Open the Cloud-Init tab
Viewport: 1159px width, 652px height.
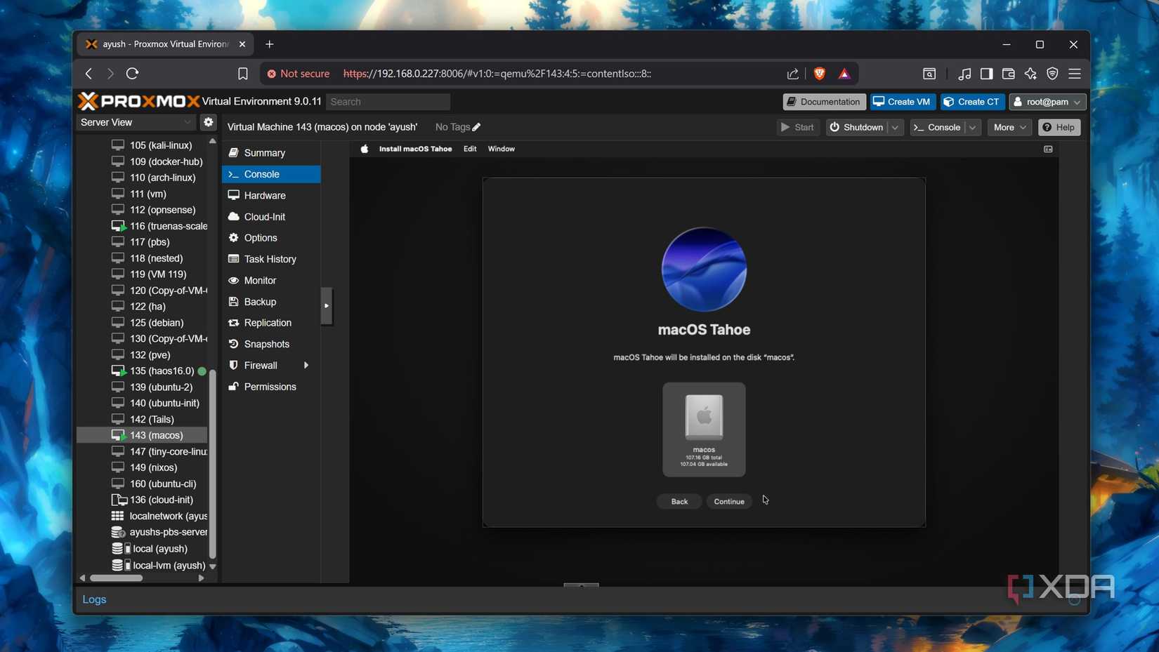coord(271,217)
